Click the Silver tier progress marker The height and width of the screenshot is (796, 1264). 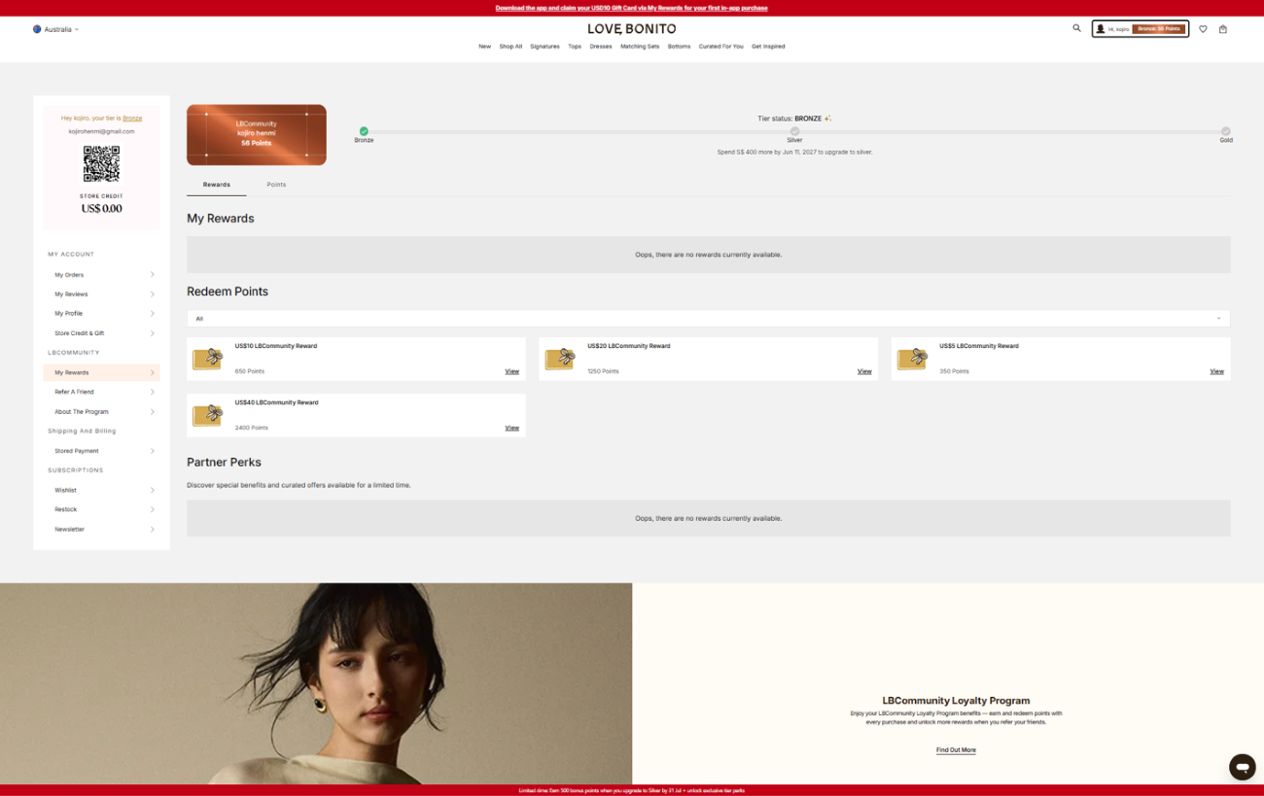tap(794, 131)
